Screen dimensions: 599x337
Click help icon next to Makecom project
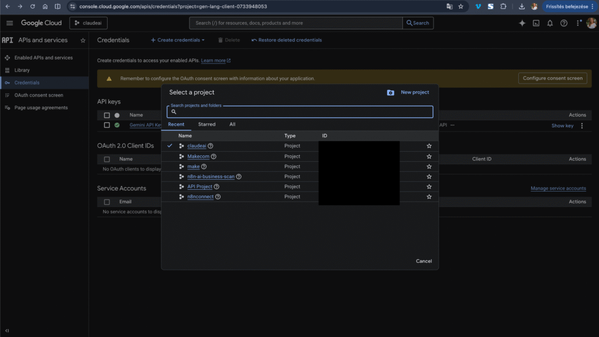[x=214, y=157]
